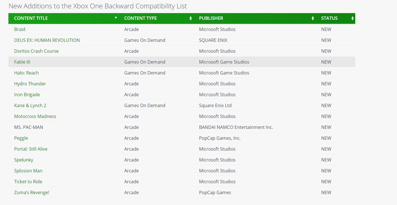This screenshot has width=397, height=205.
Task: Open DEUS EX: HUMAN REVOLUTION link
Action: (47, 40)
